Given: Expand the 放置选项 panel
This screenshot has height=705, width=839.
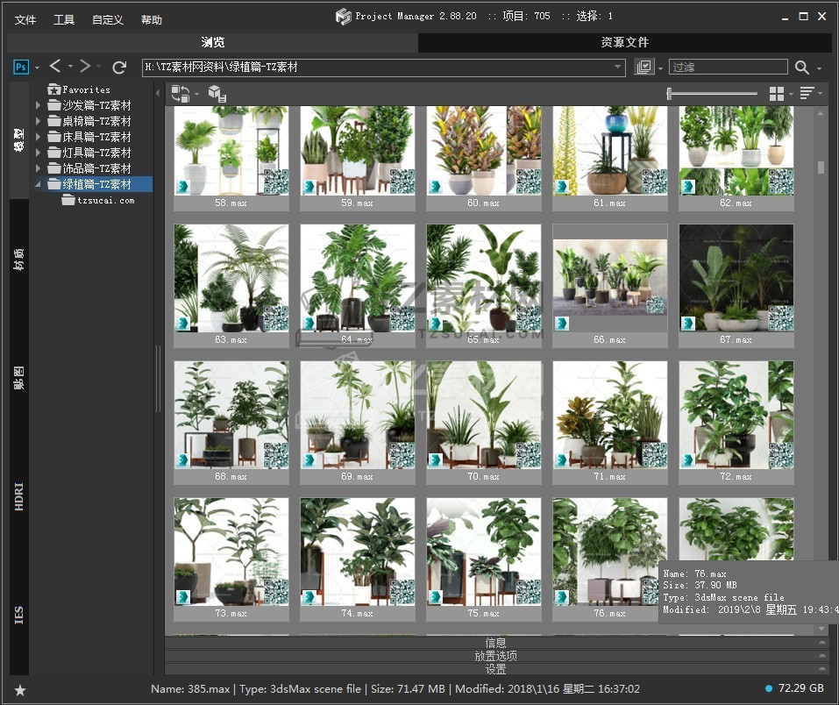Looking at the screenshot, I should pos(495,656).
